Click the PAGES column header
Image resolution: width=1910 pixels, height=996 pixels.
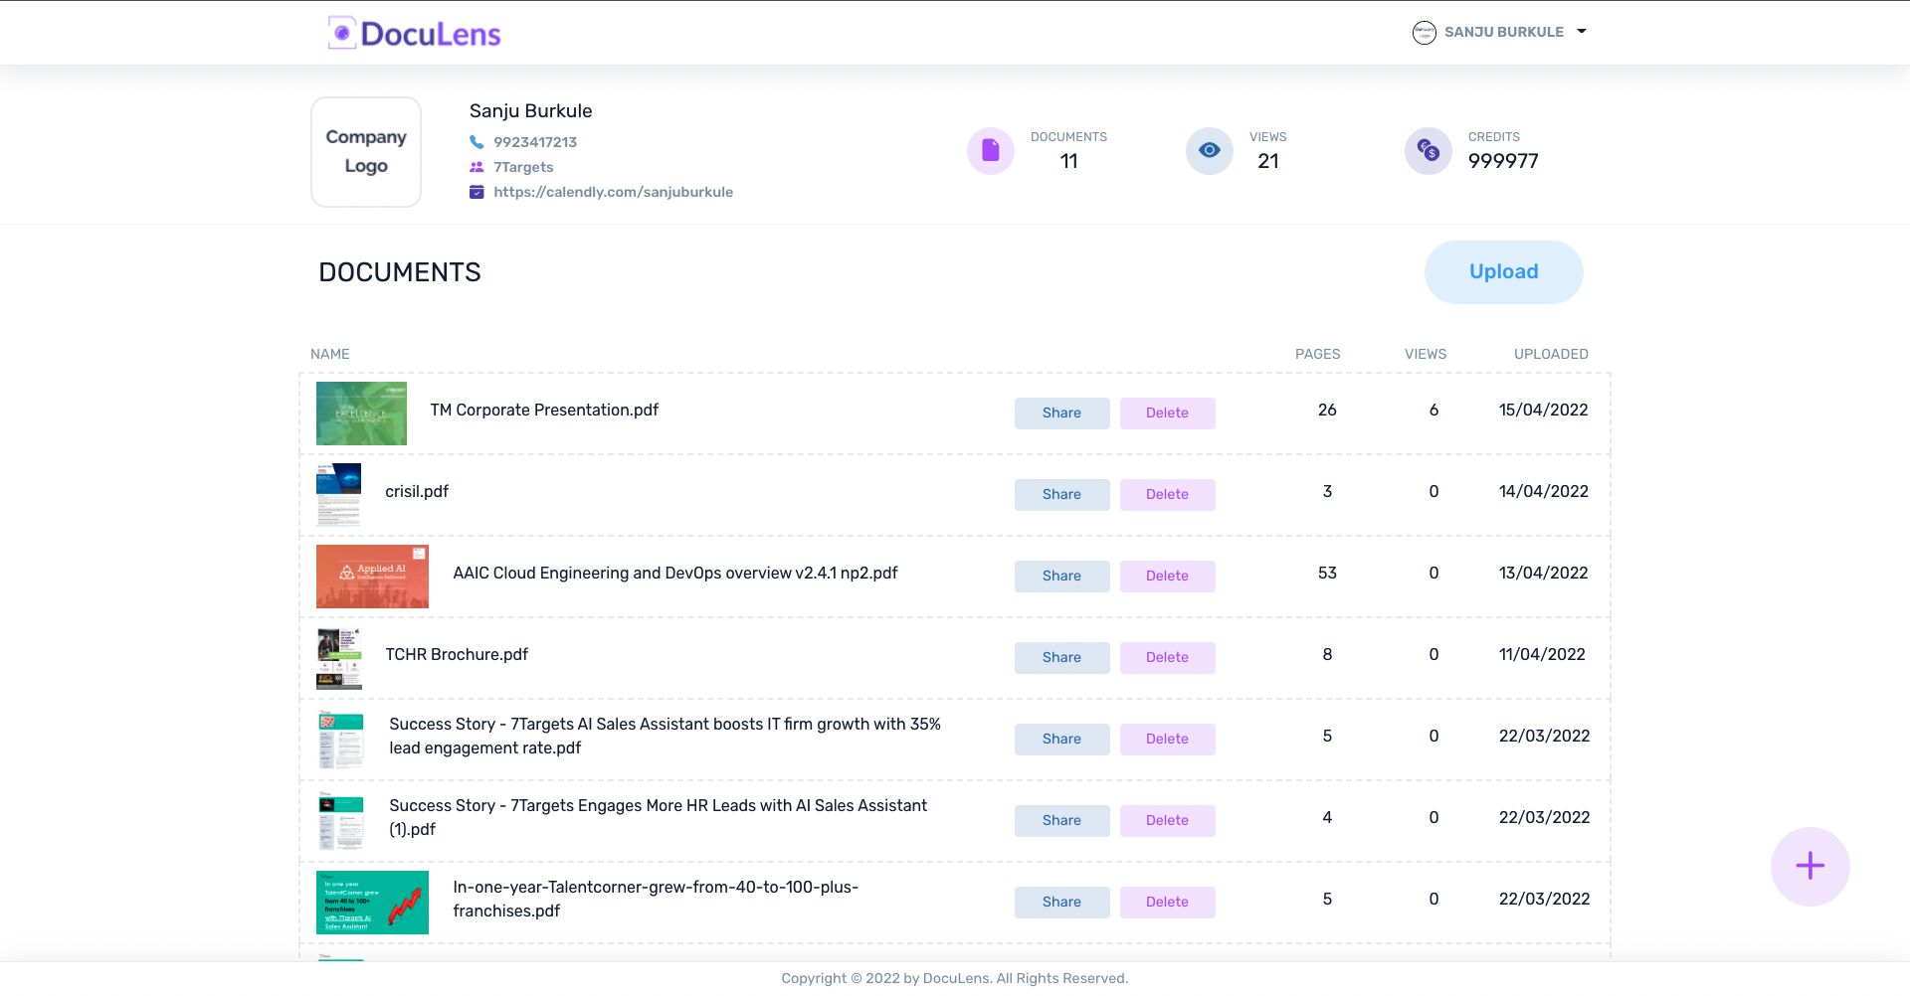(1317, 354)
